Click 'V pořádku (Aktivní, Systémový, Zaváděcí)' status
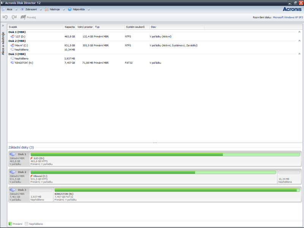The width and height of the screenshot is (304, 228). point(174,45)
